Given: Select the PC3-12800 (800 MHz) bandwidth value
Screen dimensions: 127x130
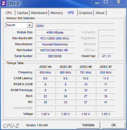Looking at the screenshot, I should pos(55,38).
